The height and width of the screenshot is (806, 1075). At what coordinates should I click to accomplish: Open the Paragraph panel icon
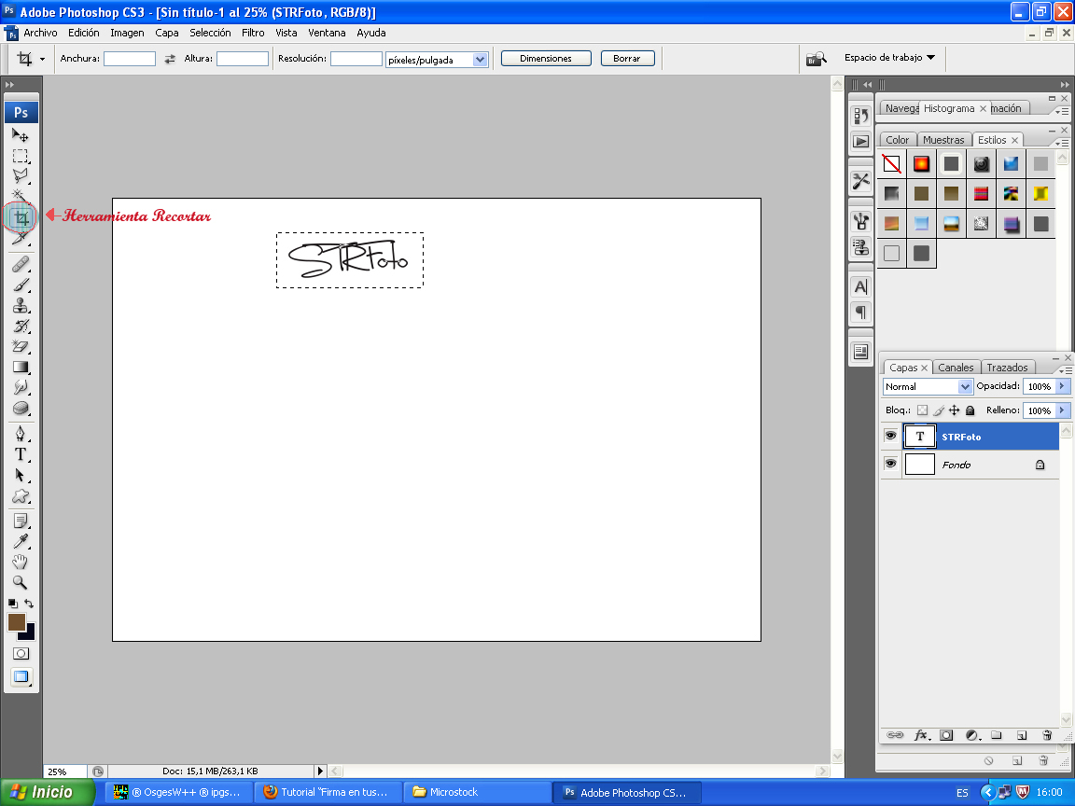(x=860, y=312)
